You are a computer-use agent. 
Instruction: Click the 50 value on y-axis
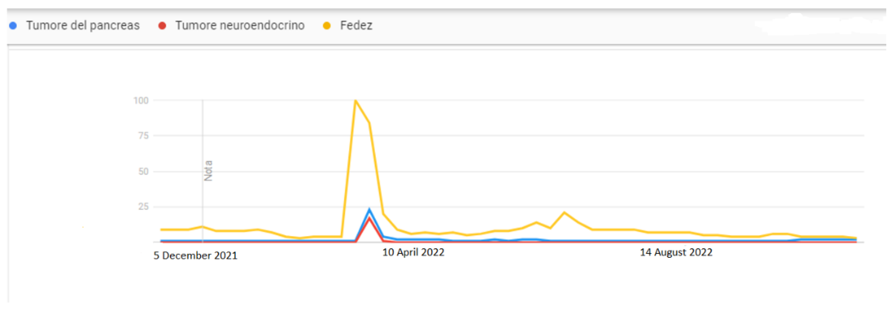click(143, 172)
